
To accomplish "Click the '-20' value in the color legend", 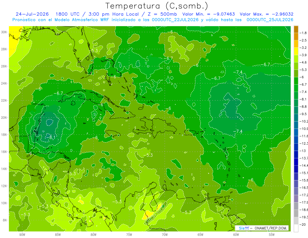I will tap(303, 224).
